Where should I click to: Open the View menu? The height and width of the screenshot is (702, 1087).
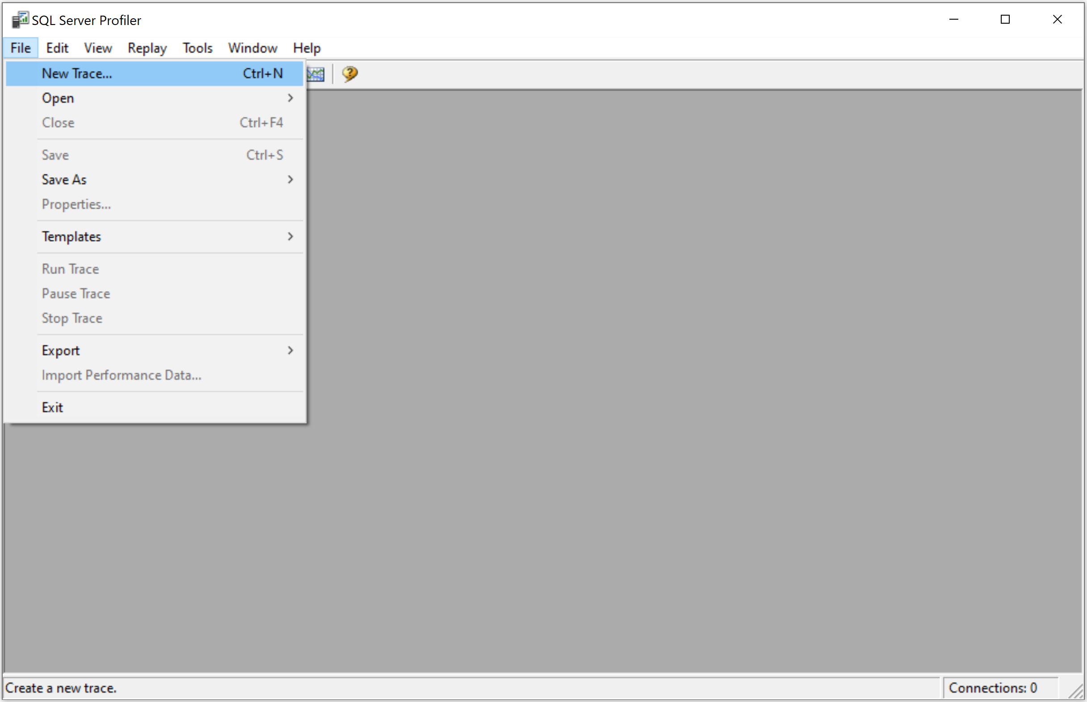98,48
